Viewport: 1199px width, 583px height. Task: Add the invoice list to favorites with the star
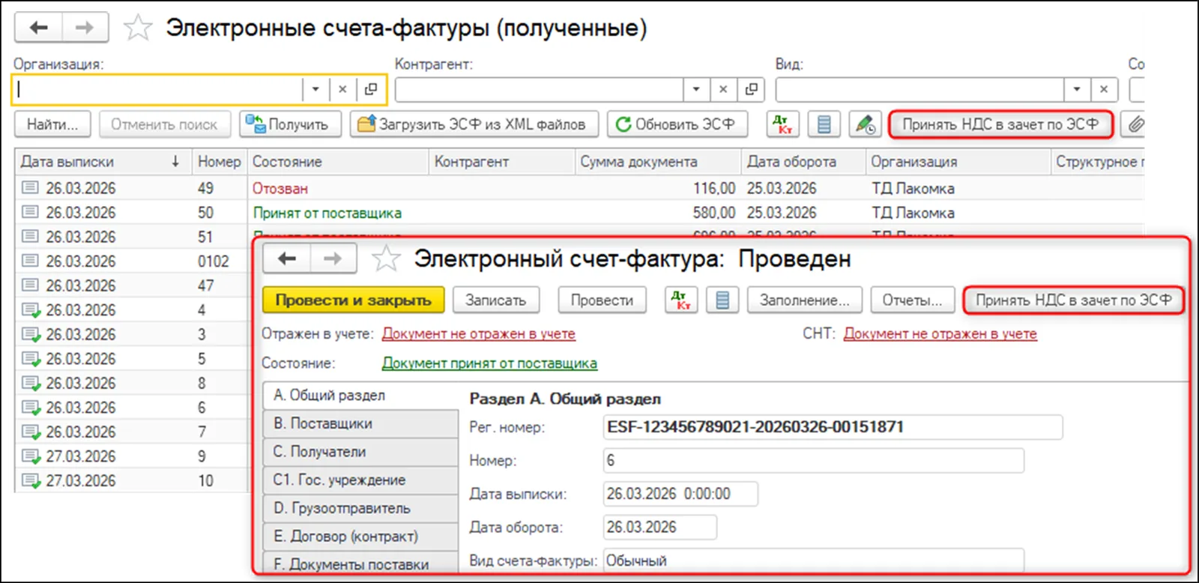(138, 28)
